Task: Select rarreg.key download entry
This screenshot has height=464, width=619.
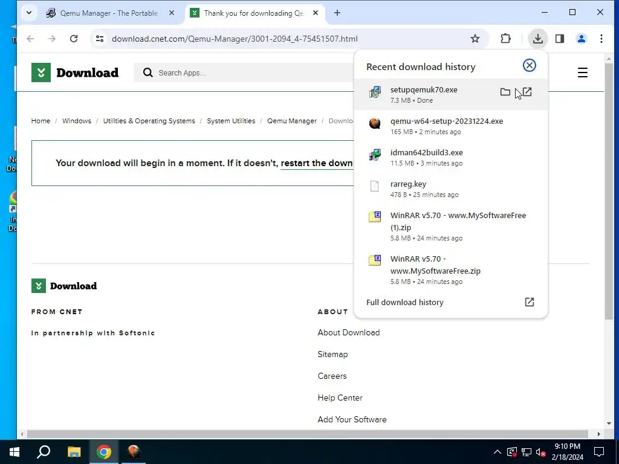Action: [x=450, y=188]
